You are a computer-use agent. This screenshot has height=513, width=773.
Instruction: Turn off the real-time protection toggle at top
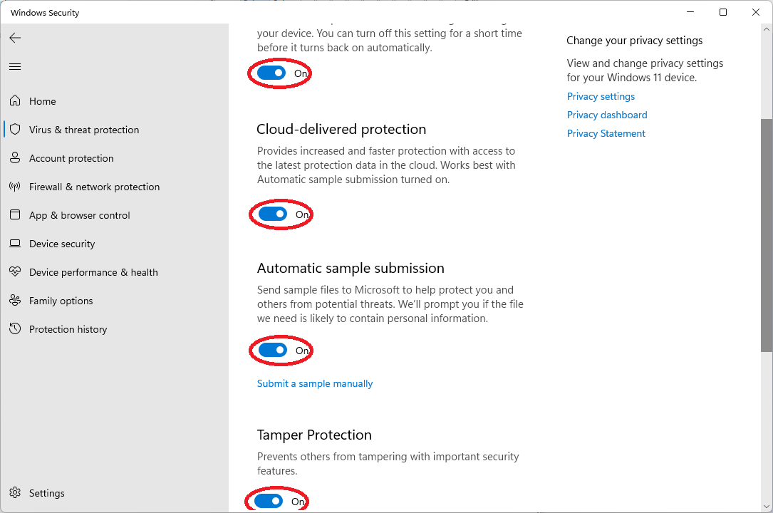click(271, 73)
